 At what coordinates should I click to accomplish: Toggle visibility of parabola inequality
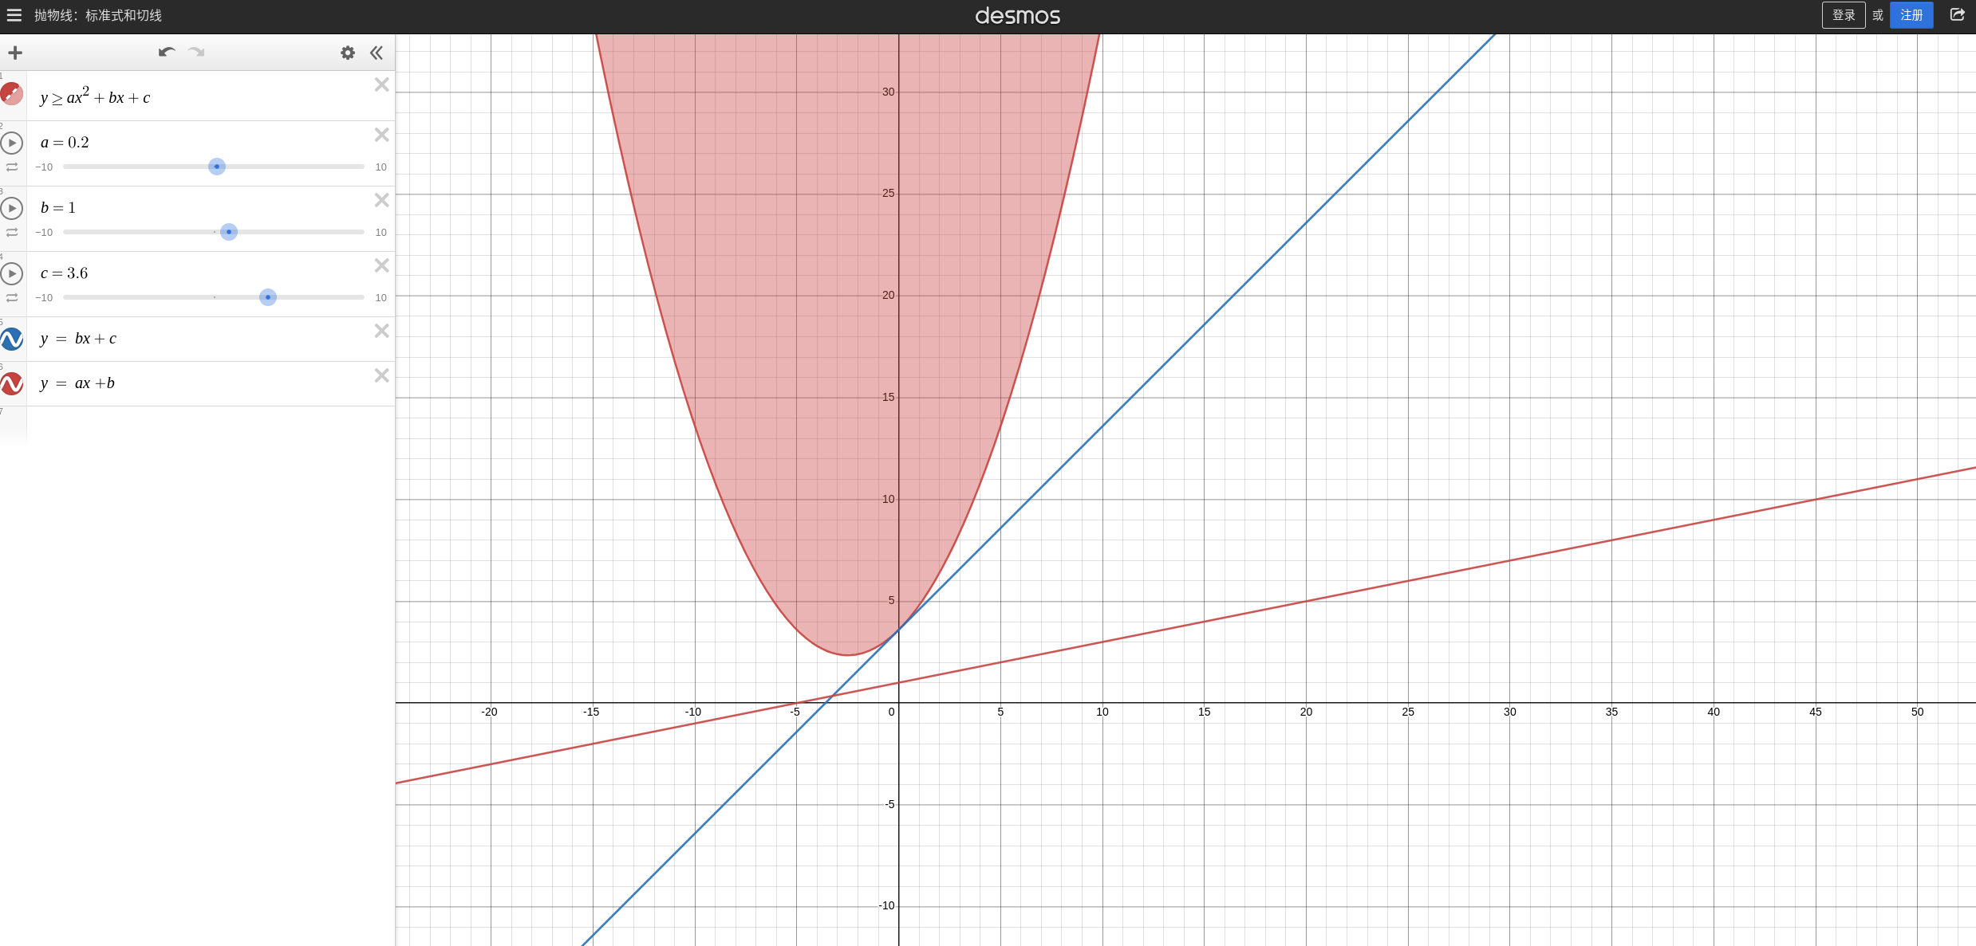pyautogui.click(x=12, y=94)
